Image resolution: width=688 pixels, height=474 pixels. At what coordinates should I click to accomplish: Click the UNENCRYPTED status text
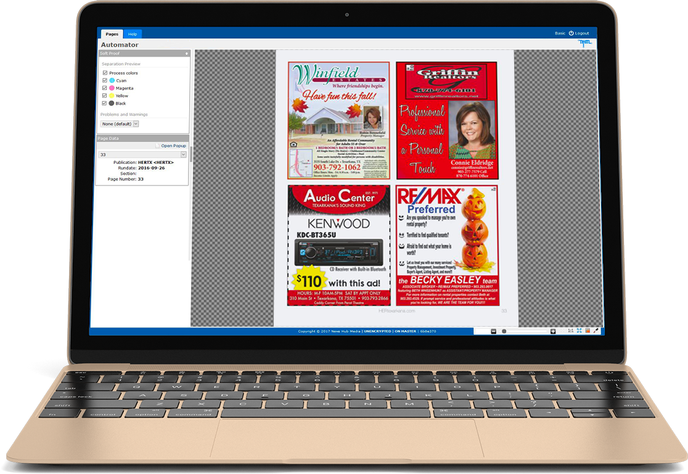[x=377, y=332]
